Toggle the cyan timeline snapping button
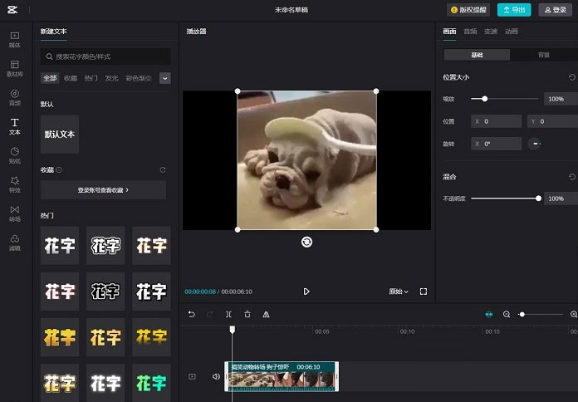 tap(489, 314)
